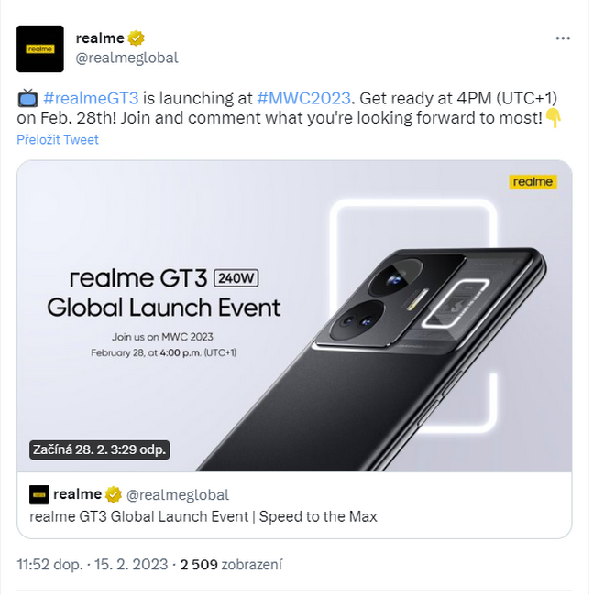Click the verified badge in the embedded card

tap(114, 495)
